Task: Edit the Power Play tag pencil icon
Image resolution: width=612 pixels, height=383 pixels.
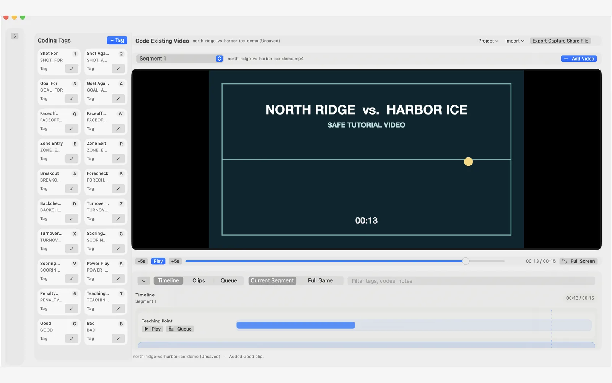Action: [118, 278]
